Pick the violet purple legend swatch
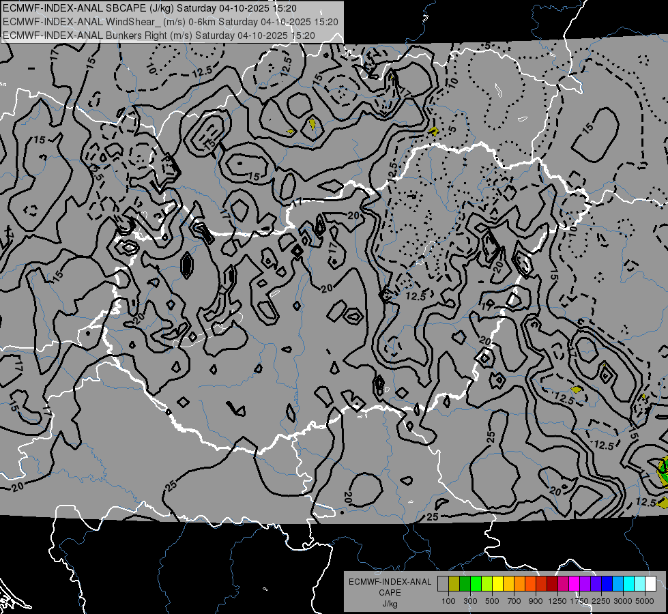The height and width of the screenshot is (614, 668). (585, 584)
